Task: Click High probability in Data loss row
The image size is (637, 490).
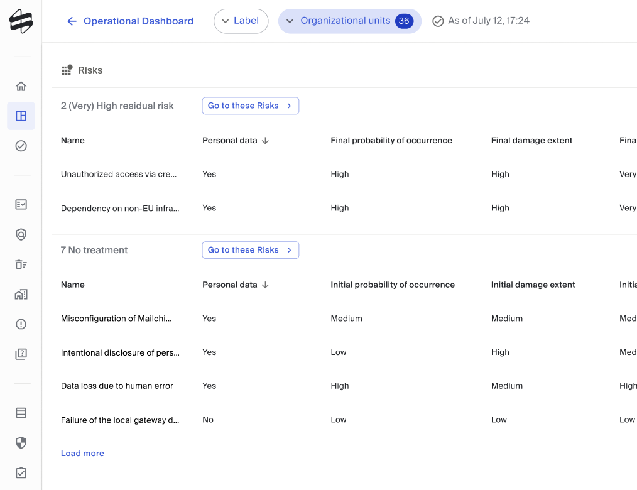Action: [x=340, y=386]
